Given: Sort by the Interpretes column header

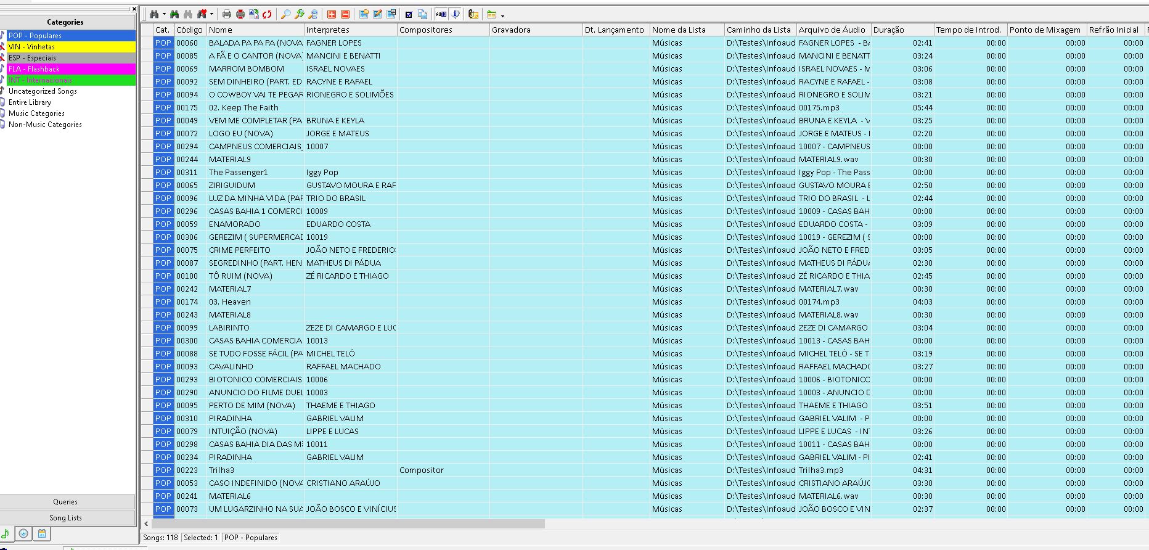Looking at the screenshot, I should [x=351, y=30].
